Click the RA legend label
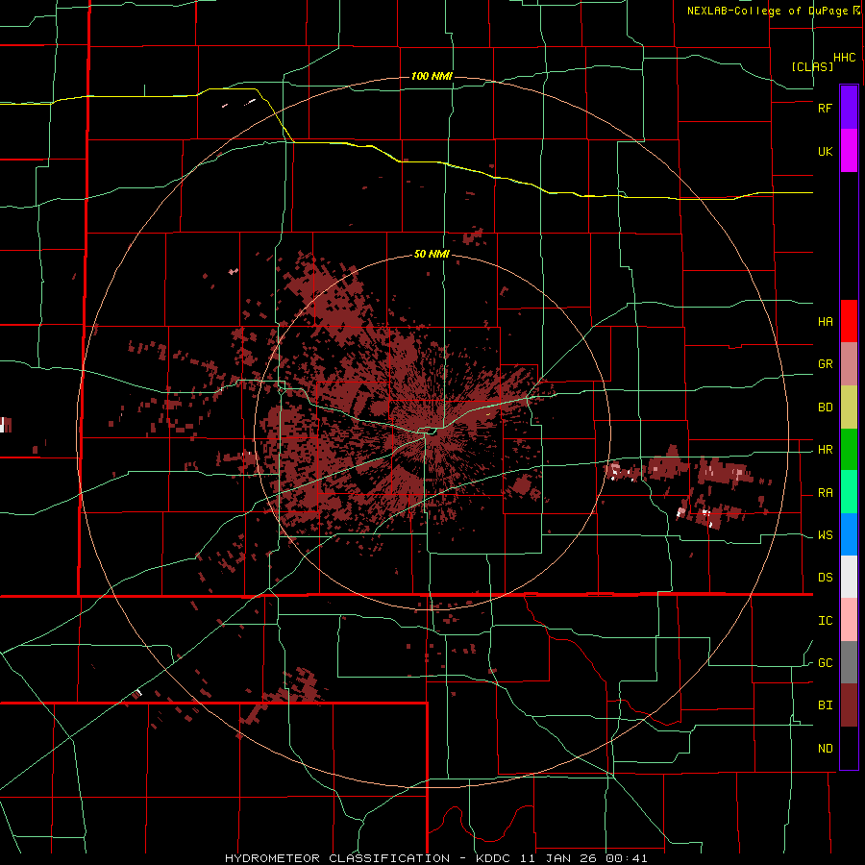This screenshot has height=865, width=865. pos(826,493)
